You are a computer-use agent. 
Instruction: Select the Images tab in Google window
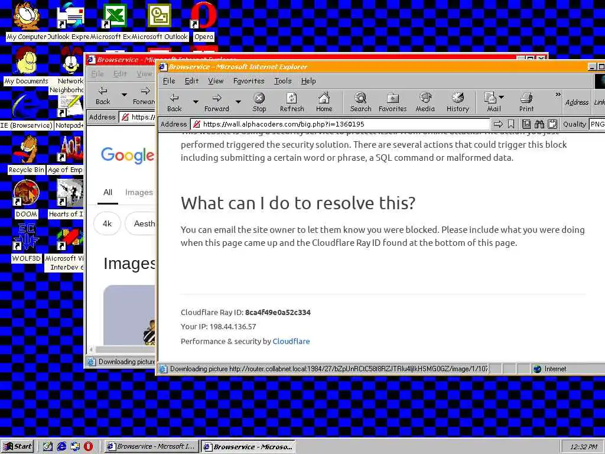tap(139, 192)
